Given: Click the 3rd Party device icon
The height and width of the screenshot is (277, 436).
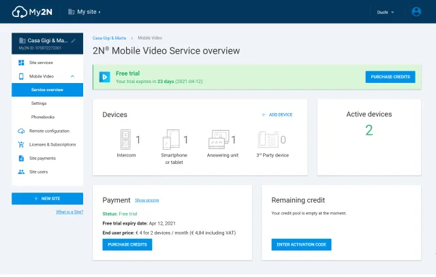Looking at the screenshot, I should pyautogui.click(x=268, y=140).
